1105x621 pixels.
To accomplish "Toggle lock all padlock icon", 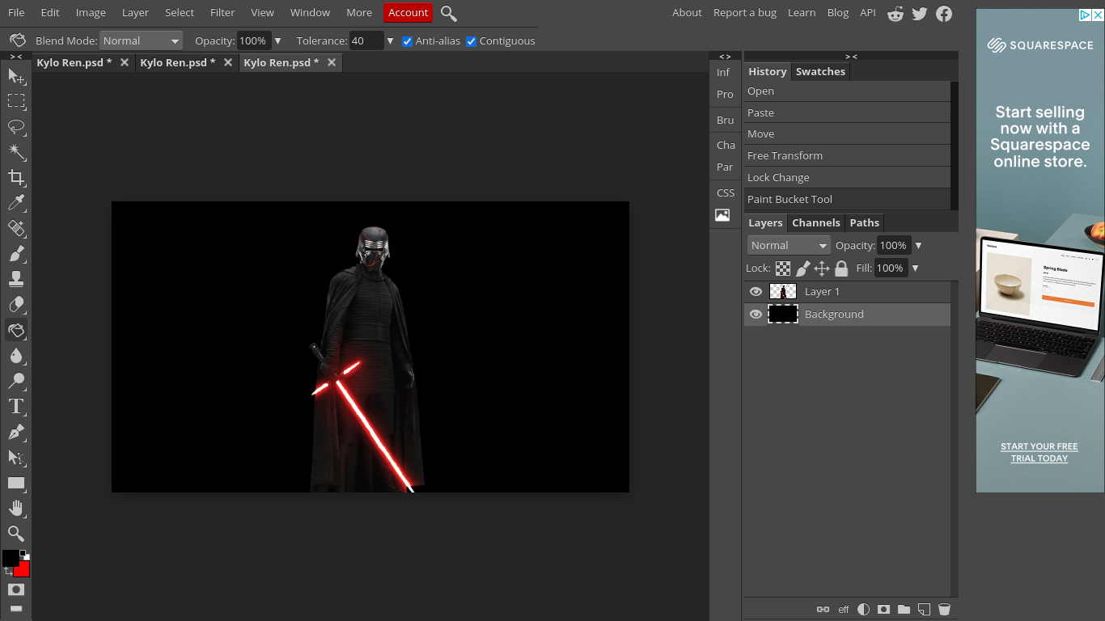I will (x=841, y=268).
